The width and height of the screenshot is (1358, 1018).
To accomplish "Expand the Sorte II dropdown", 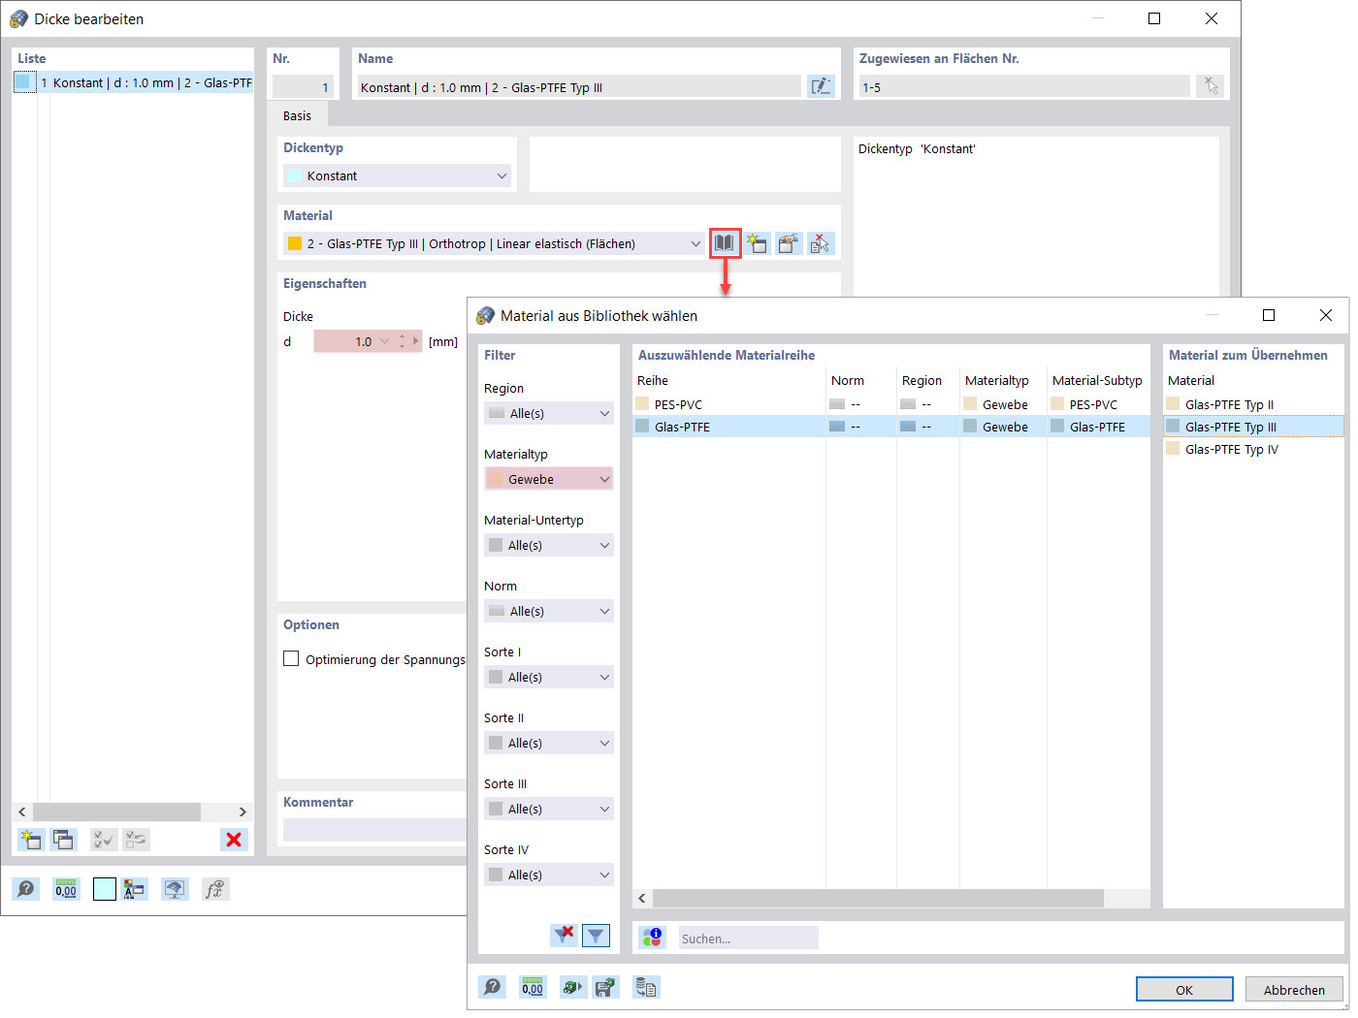I will (x=549, y=743).
